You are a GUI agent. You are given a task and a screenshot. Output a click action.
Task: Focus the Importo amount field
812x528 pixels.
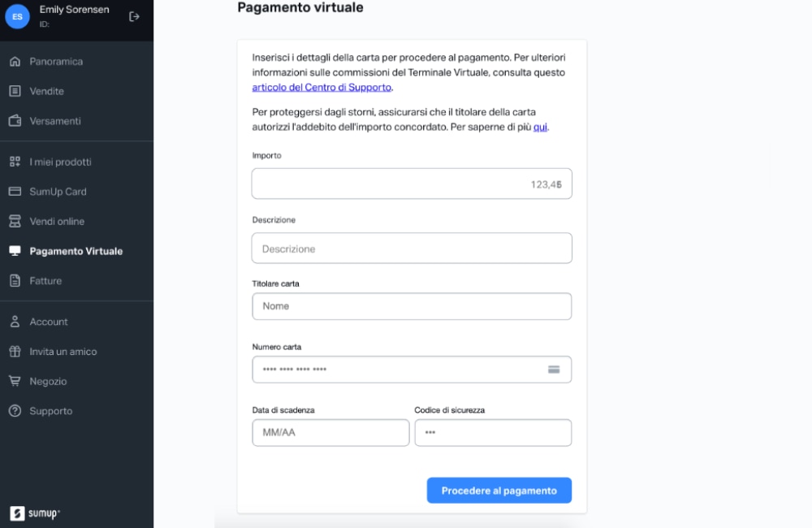click(412, 184)
